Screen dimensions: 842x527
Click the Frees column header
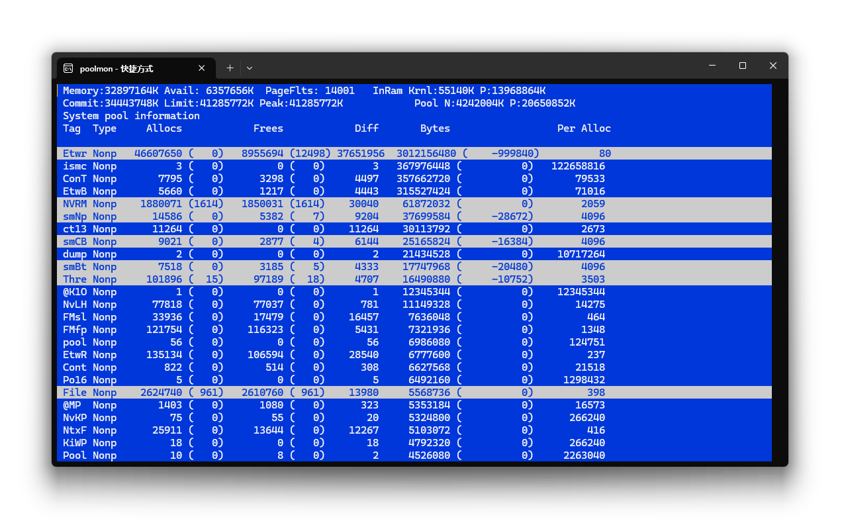coord(268,128)
